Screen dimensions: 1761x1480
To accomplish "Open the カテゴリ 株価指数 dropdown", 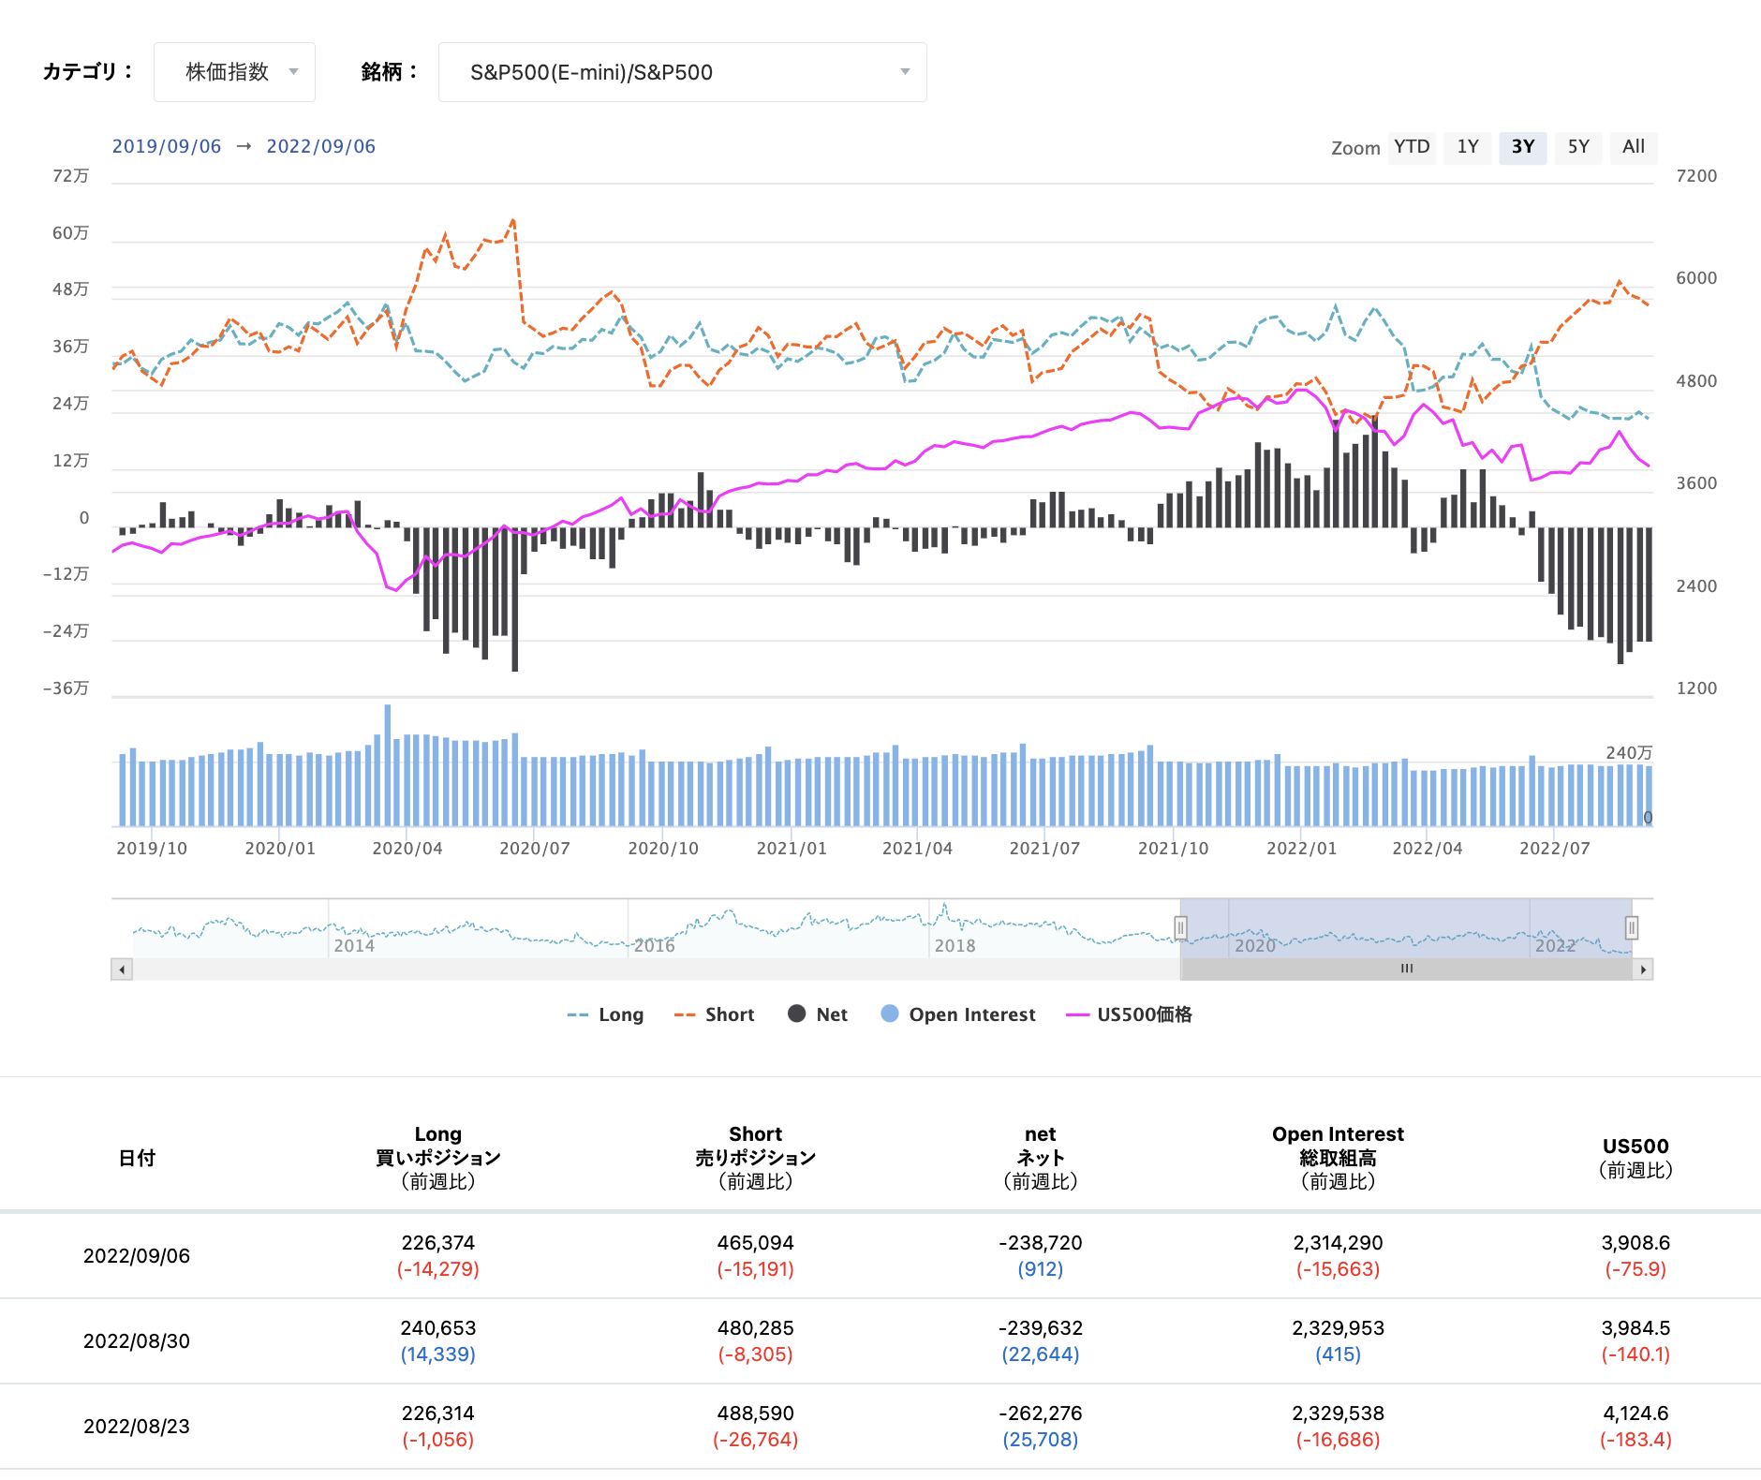I will click(234, 72).
